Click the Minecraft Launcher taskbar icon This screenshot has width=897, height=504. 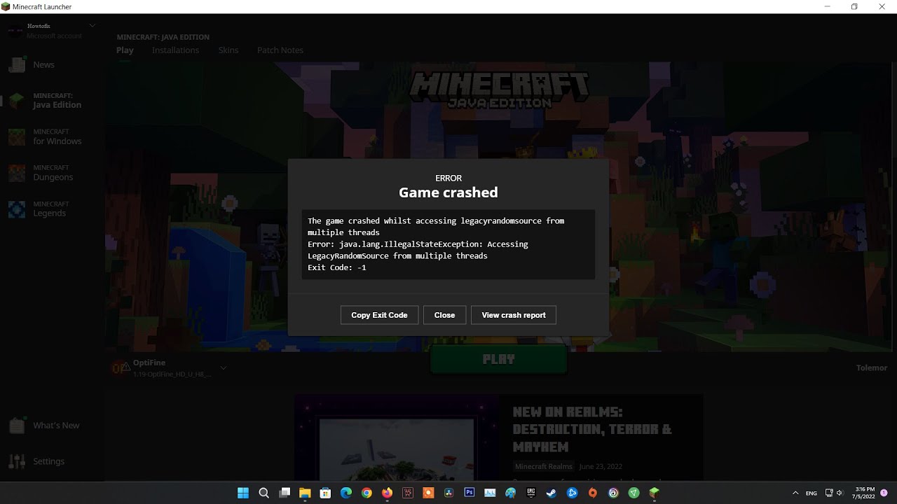[x=655, y=493]
